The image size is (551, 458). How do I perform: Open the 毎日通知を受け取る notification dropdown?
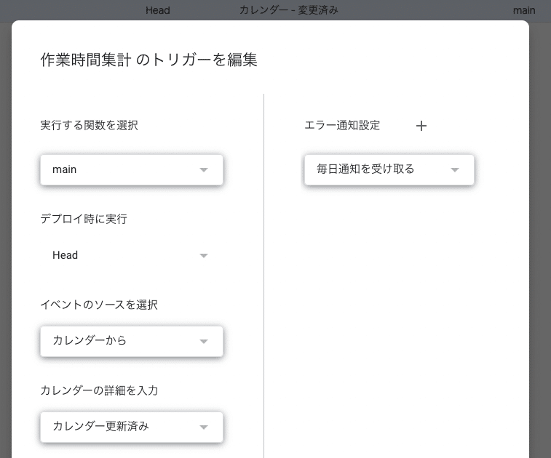coord(389,169)
